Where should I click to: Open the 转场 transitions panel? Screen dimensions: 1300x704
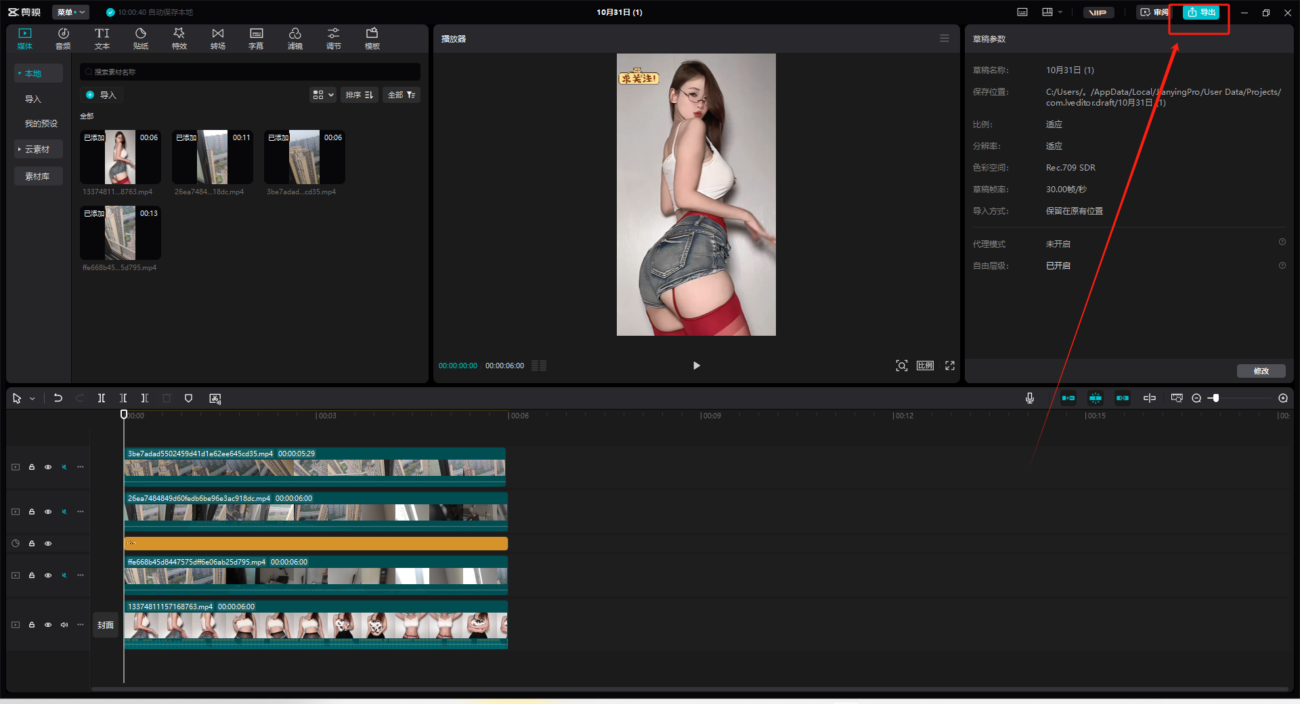tap(217, 39)
